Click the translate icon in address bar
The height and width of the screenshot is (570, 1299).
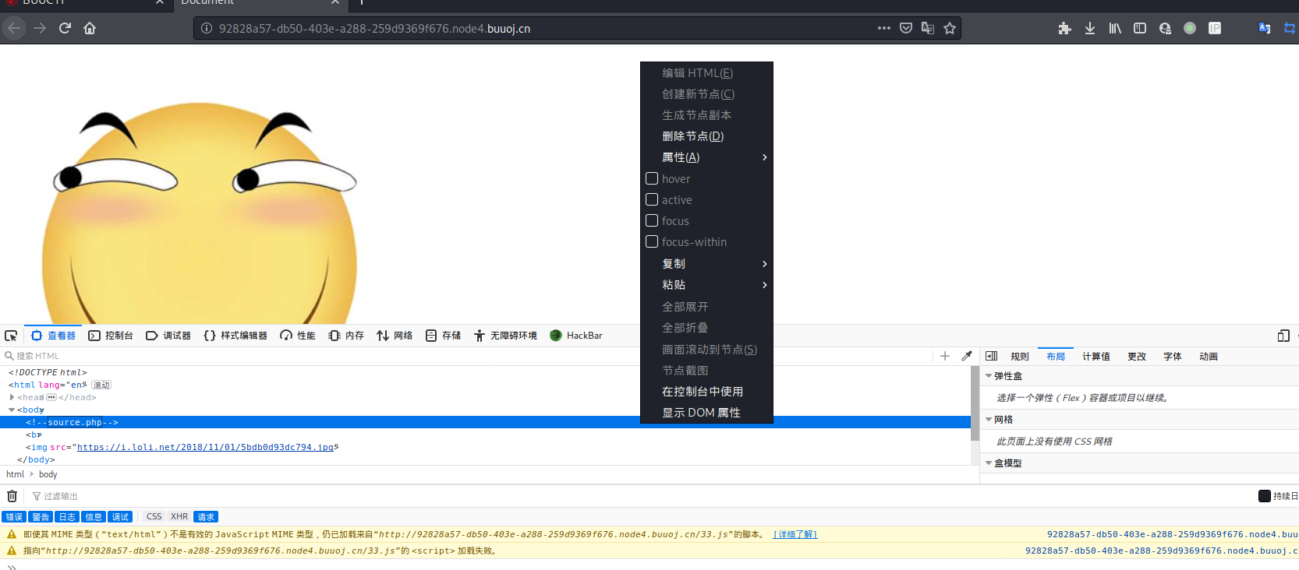[928, 28]
